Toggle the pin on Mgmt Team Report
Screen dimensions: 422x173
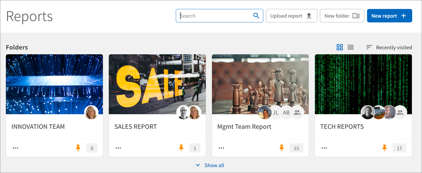(282, 148)
